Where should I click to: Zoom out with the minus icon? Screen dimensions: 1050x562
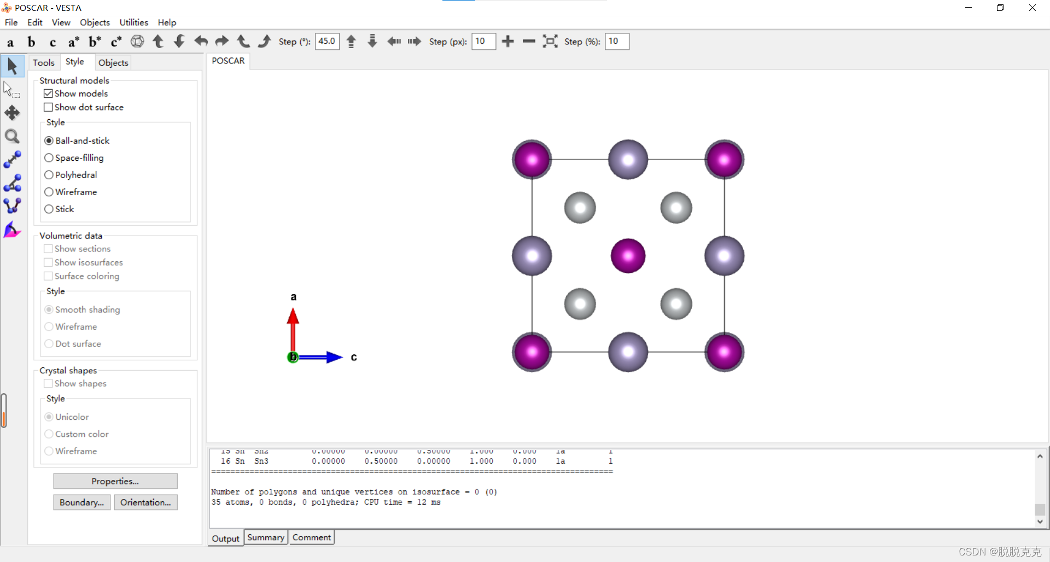point(529,42)
